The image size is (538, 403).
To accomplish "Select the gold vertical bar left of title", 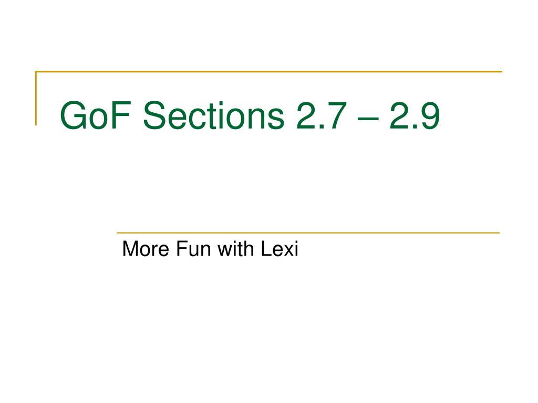I will coord(36,98).
